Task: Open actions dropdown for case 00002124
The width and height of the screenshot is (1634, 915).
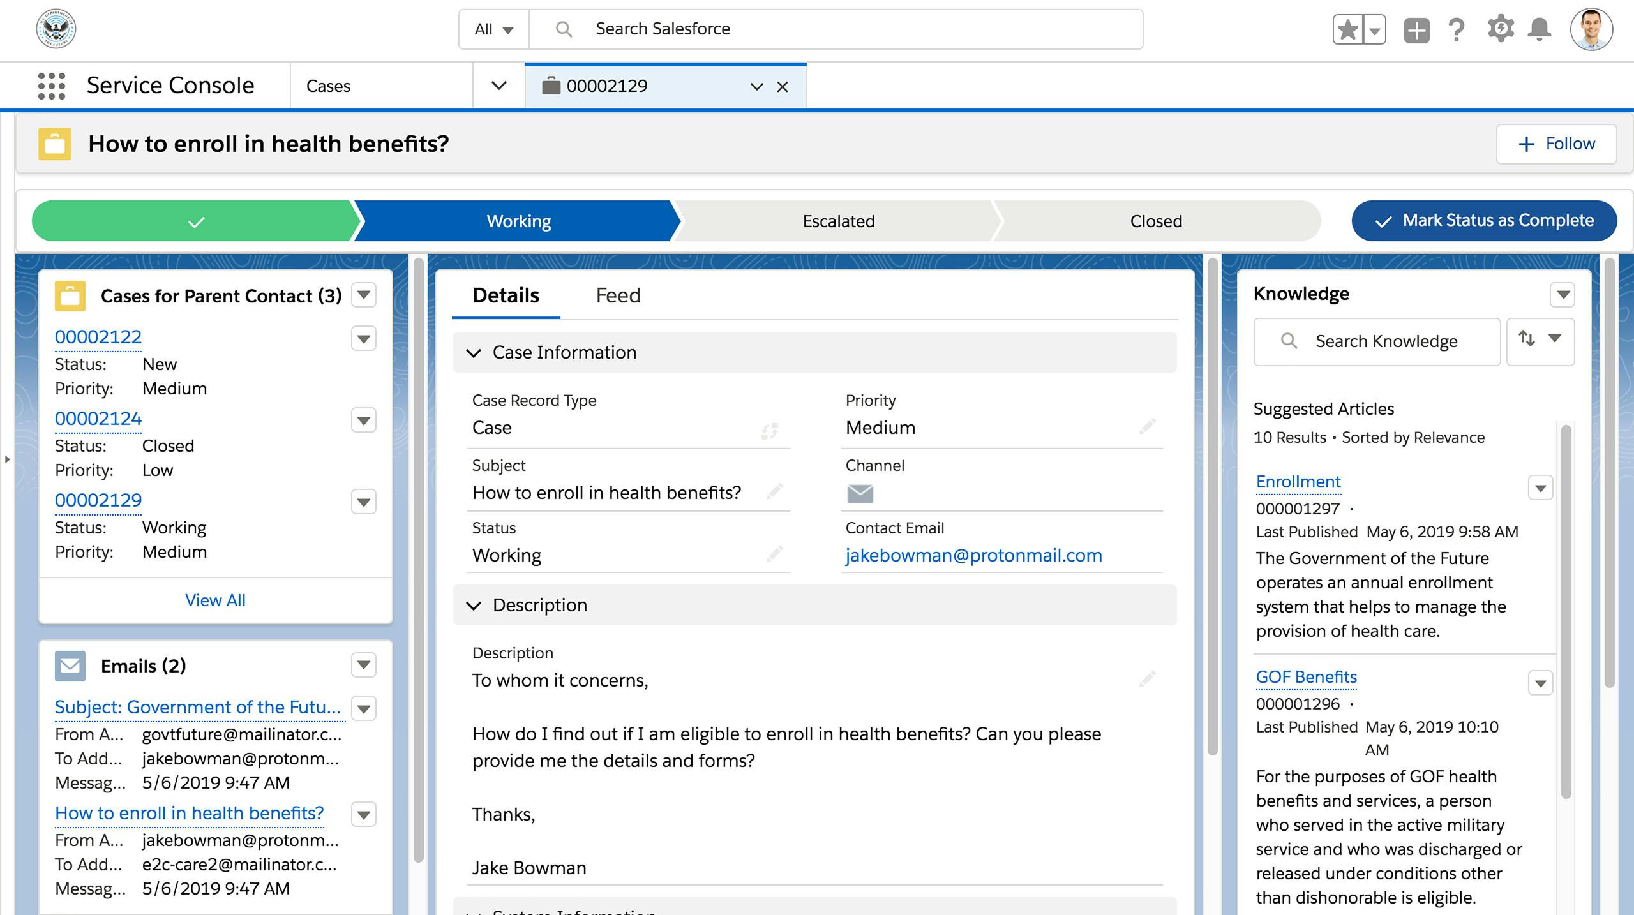Action: tap(364, 420)
